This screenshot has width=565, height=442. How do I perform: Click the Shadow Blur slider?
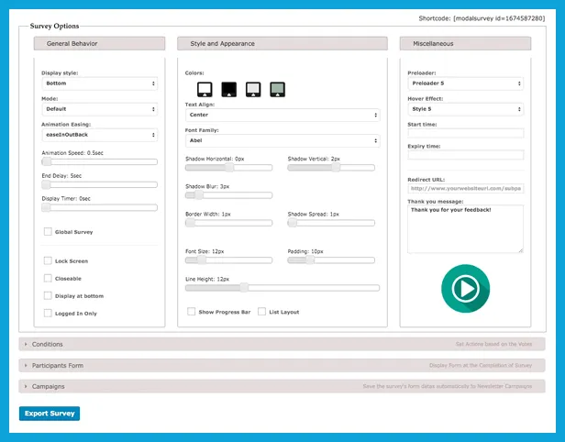click(228, 195)
